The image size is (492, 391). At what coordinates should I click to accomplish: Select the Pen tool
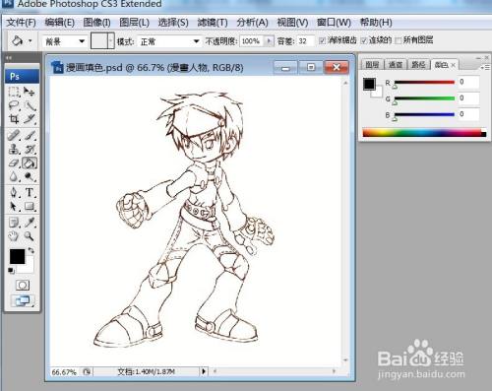coord(14,192)
